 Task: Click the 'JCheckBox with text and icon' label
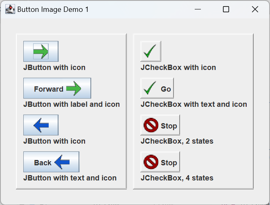pyautogui.click(x=194, y=104)
